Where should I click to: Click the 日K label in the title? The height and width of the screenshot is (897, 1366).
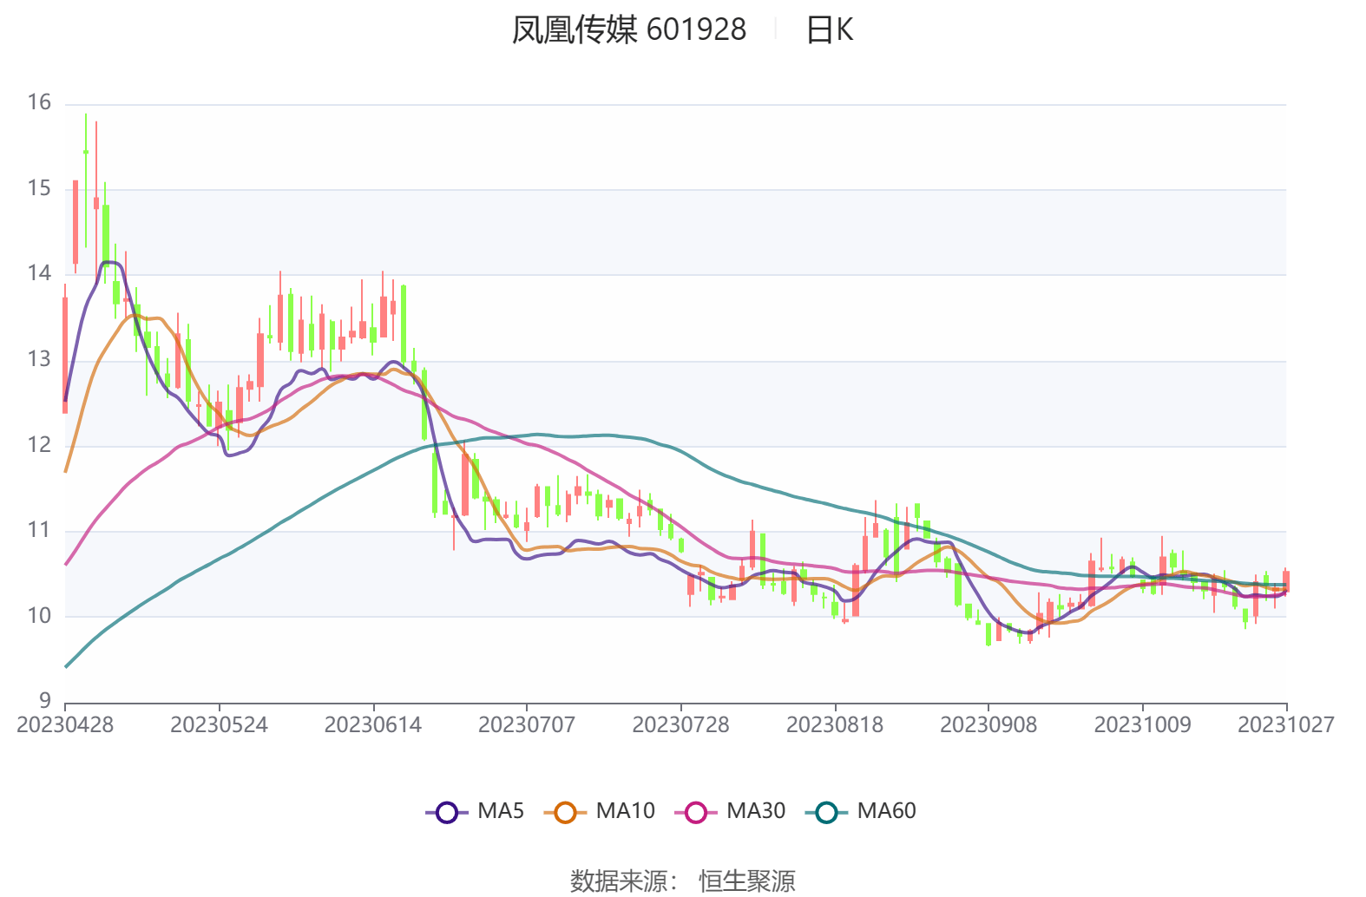(x=831, y=30)
